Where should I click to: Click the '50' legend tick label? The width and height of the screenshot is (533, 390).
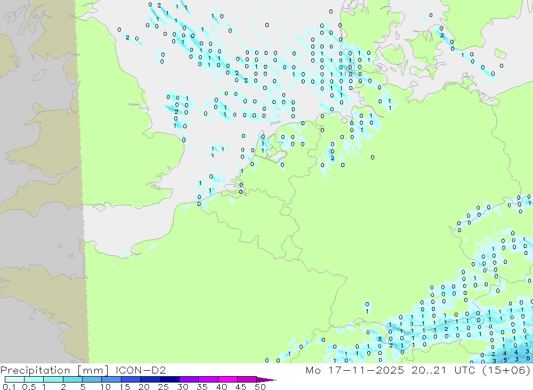pyautogui.click(x=260, y=387)
